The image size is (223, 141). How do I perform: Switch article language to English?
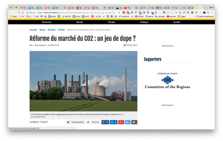(44, 122)
